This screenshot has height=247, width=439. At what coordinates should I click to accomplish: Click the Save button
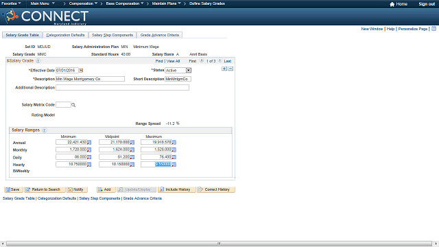[13, 189]
